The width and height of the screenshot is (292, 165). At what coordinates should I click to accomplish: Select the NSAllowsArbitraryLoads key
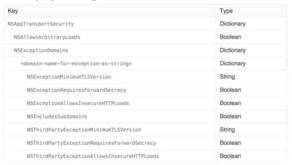tap(47, 37)
